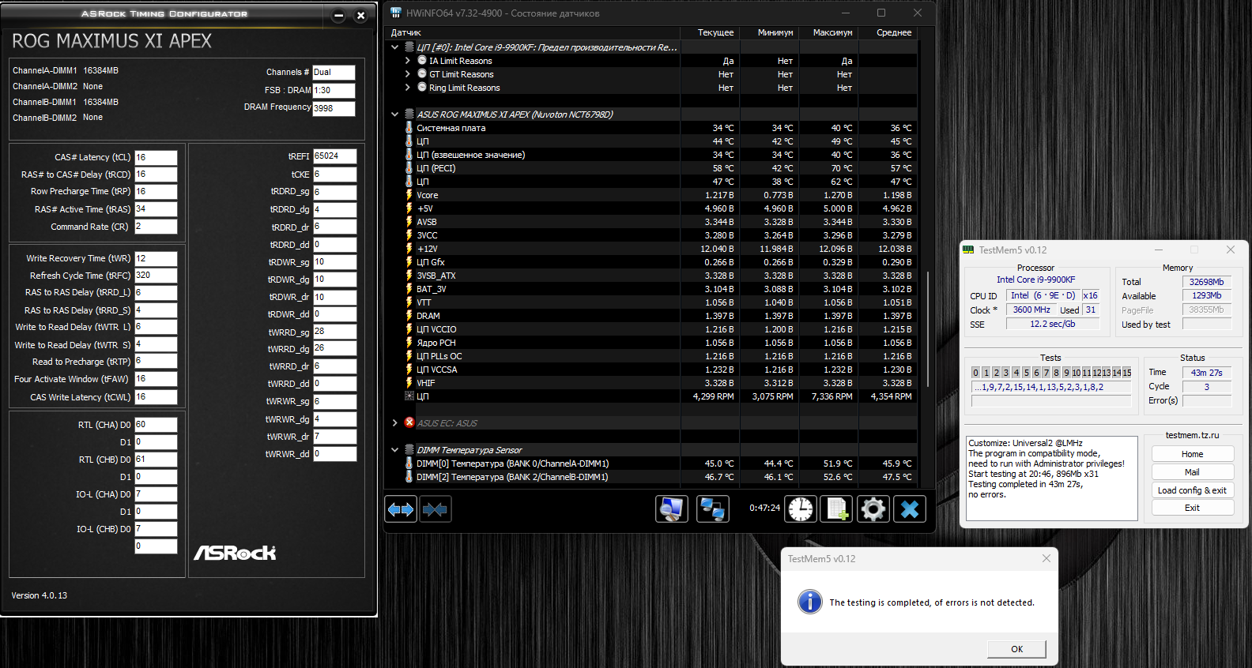Click the tWRRD_dg value field
Viewport: 1252px width, 668px height.
point(335,348)
